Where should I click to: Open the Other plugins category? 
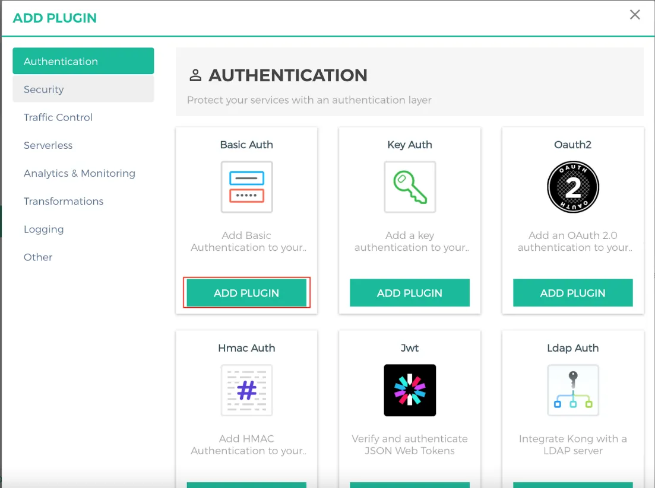83,257
